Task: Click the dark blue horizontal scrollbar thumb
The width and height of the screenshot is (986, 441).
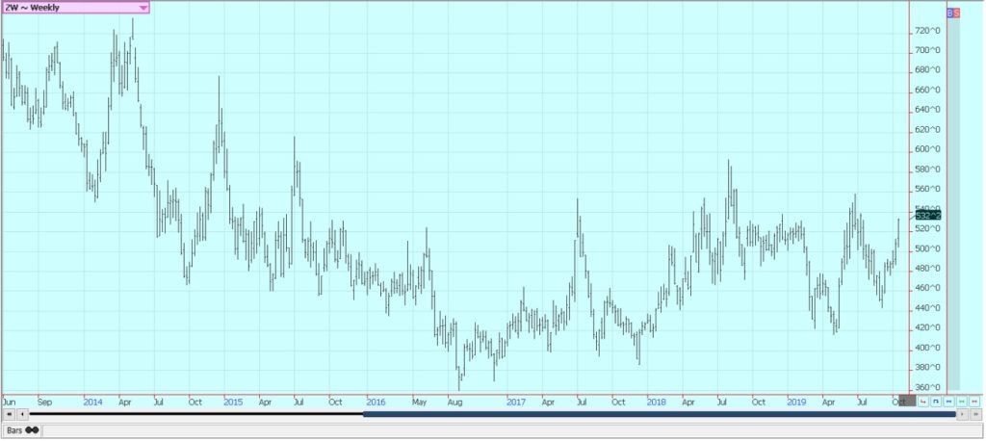Action: point(659,414)
